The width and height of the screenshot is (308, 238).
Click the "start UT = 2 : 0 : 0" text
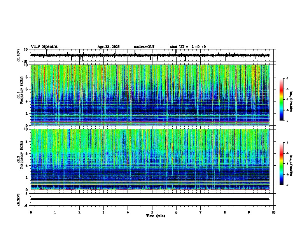coord(188,47)
